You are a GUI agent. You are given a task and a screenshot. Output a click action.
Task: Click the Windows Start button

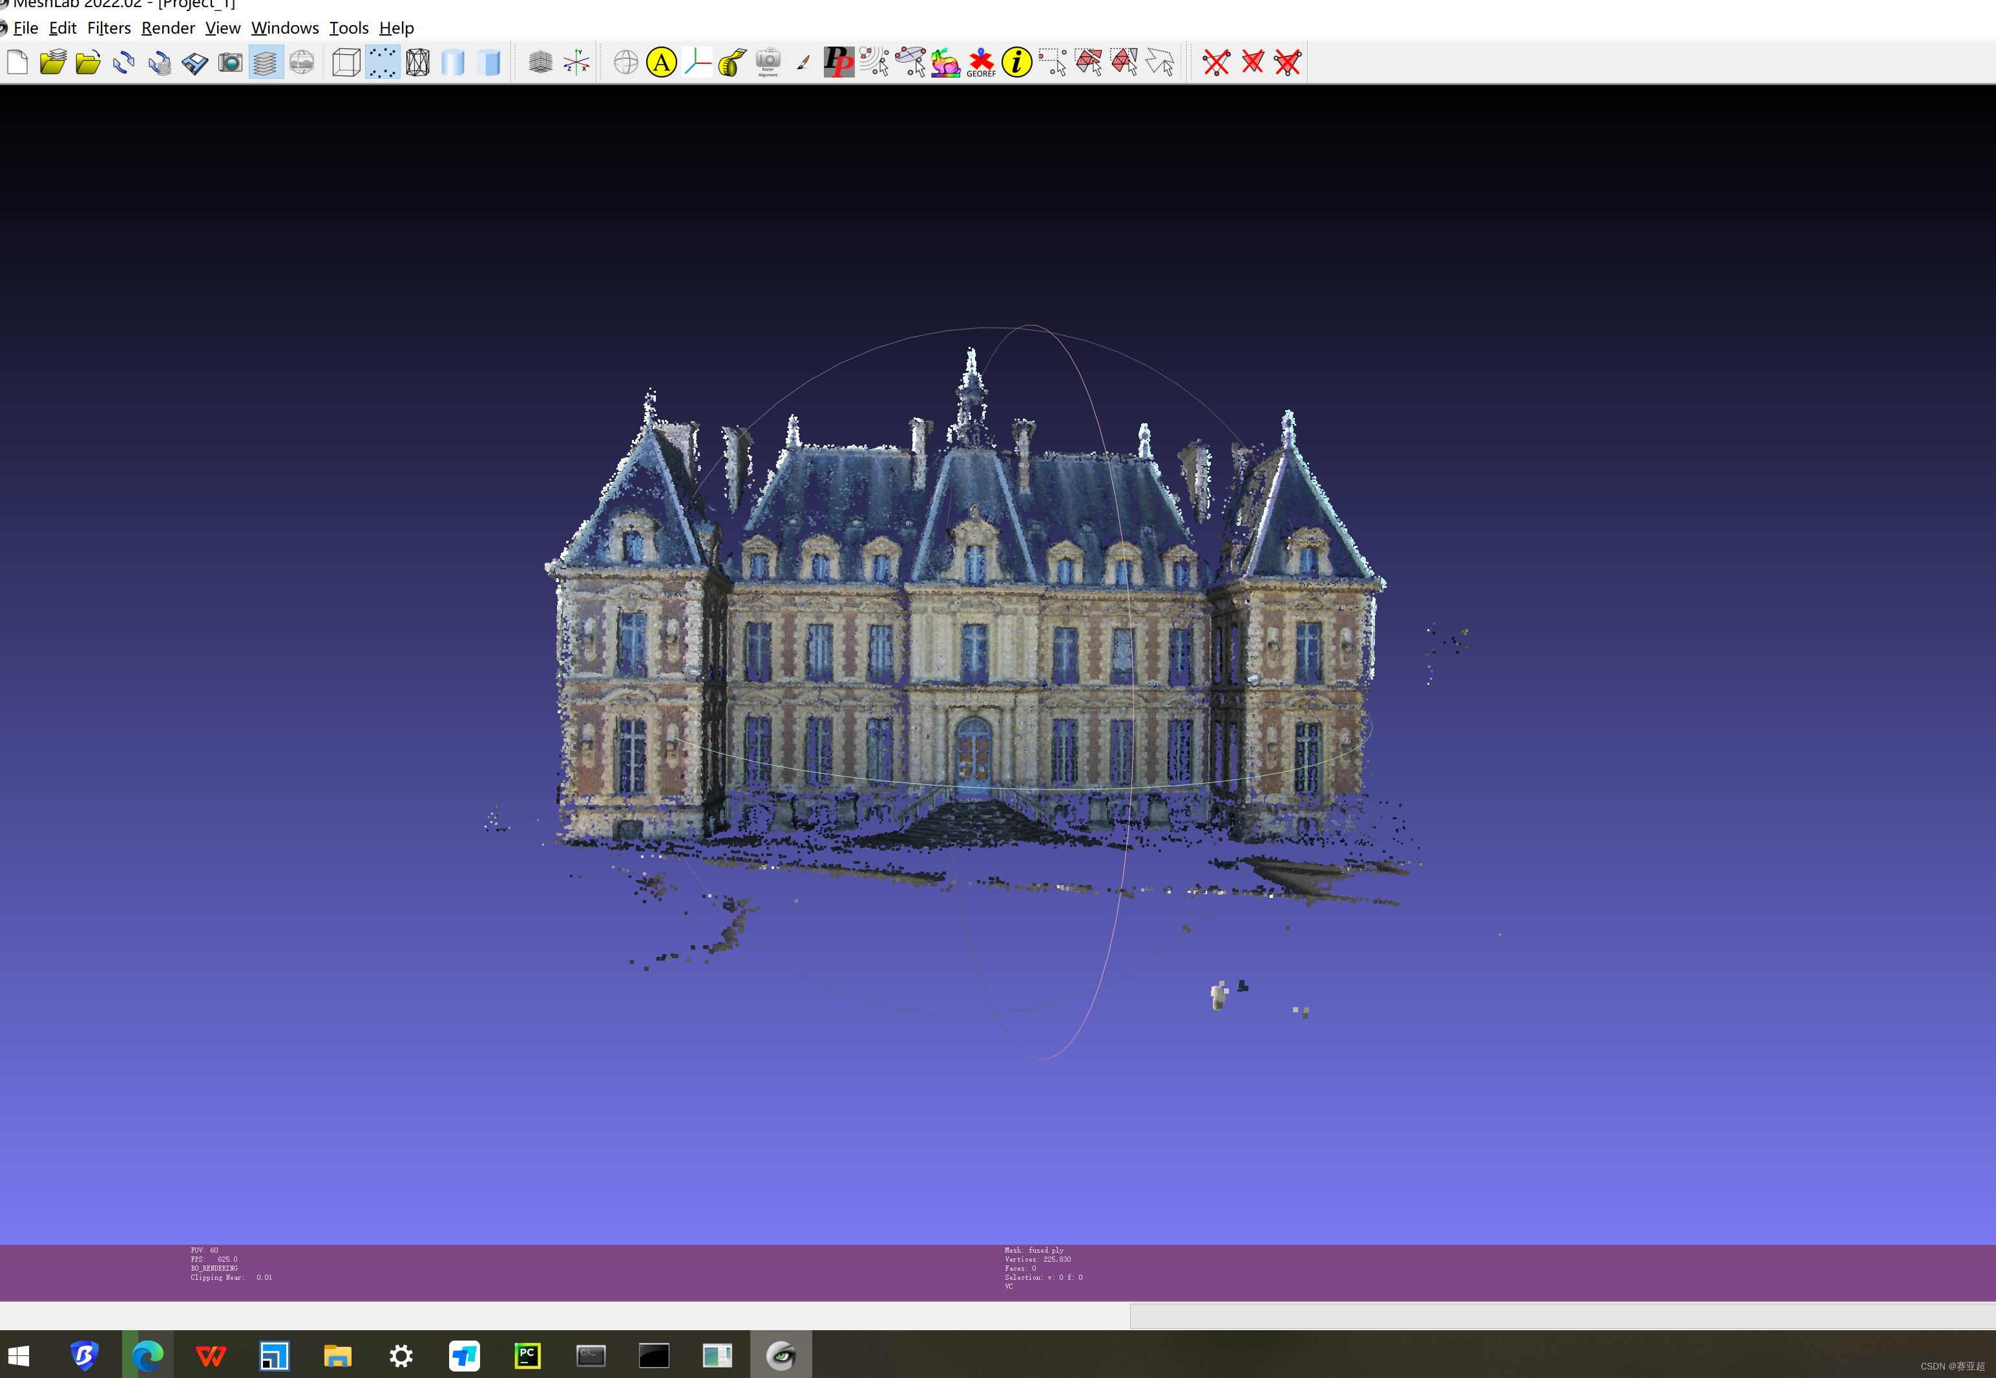pyautogui.click(x=19, y=1355)
